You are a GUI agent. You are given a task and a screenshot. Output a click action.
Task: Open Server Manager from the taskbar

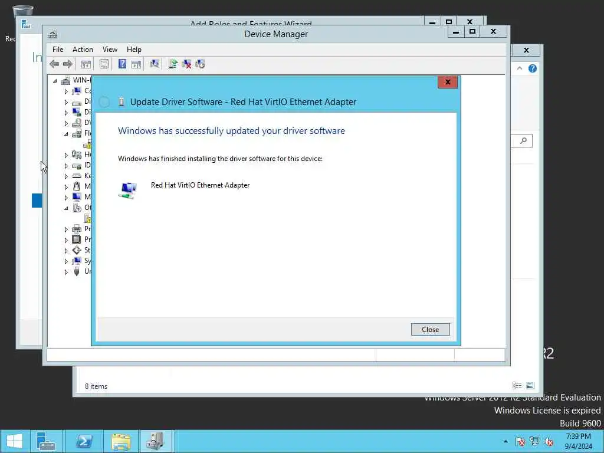(x=46, y=441)
